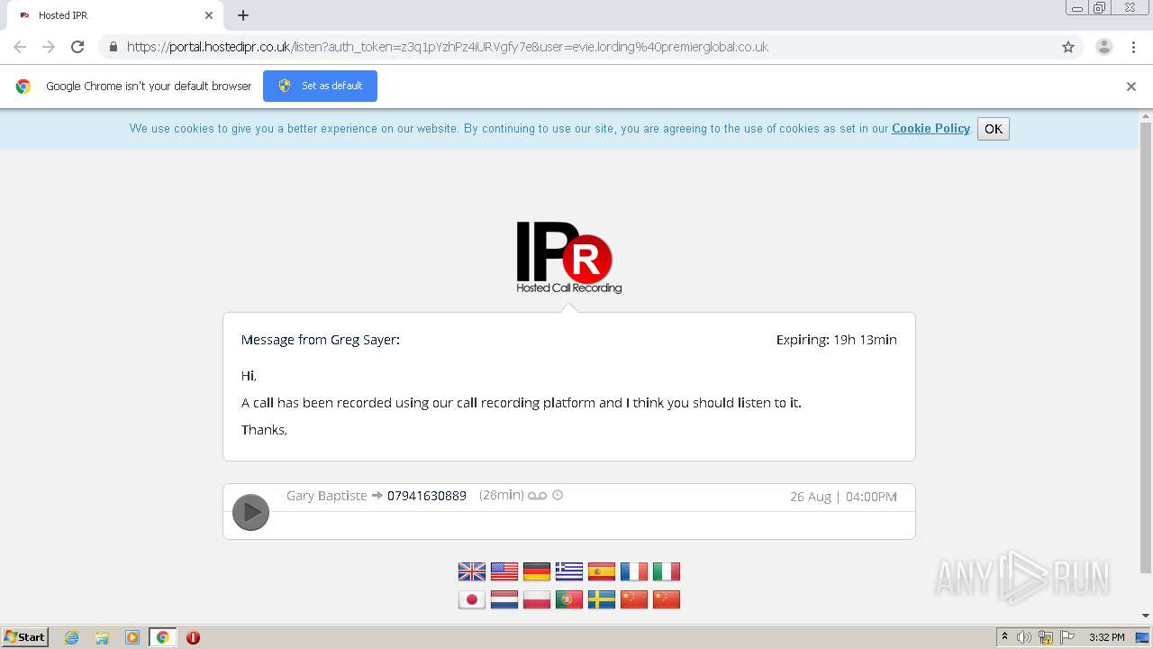Dismiss the default browser notification bar

click(x=1131, y=87)
